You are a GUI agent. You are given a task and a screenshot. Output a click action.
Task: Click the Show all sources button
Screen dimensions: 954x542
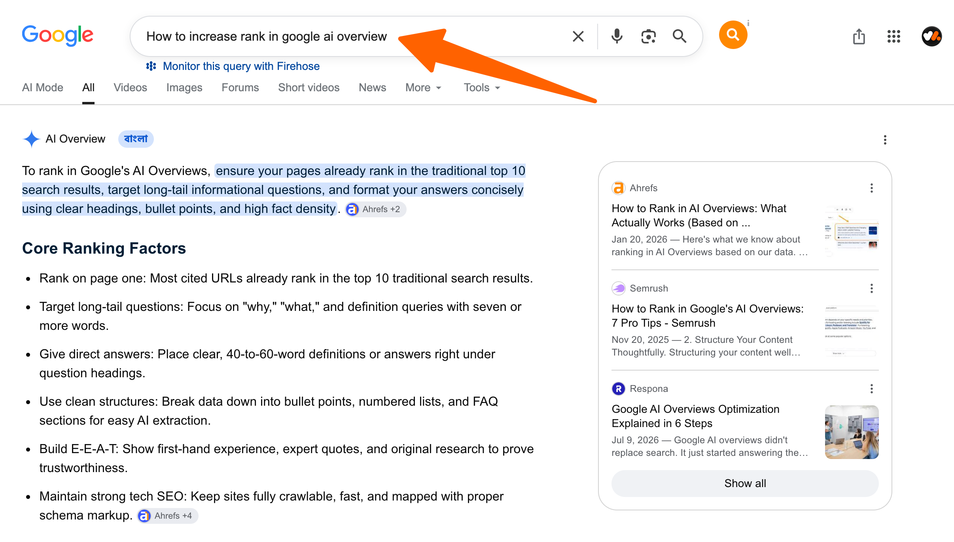745,483
